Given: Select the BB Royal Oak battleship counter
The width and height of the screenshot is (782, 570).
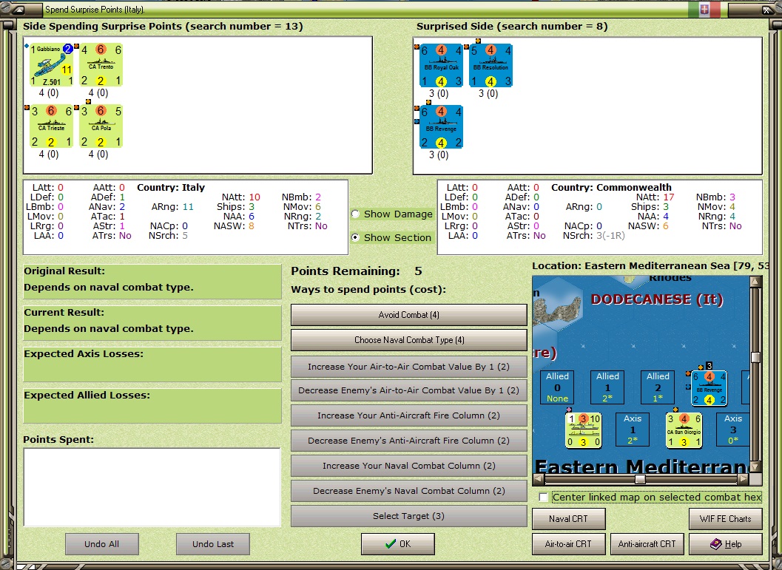Looking at the screenshot, I should coord(442,65).
